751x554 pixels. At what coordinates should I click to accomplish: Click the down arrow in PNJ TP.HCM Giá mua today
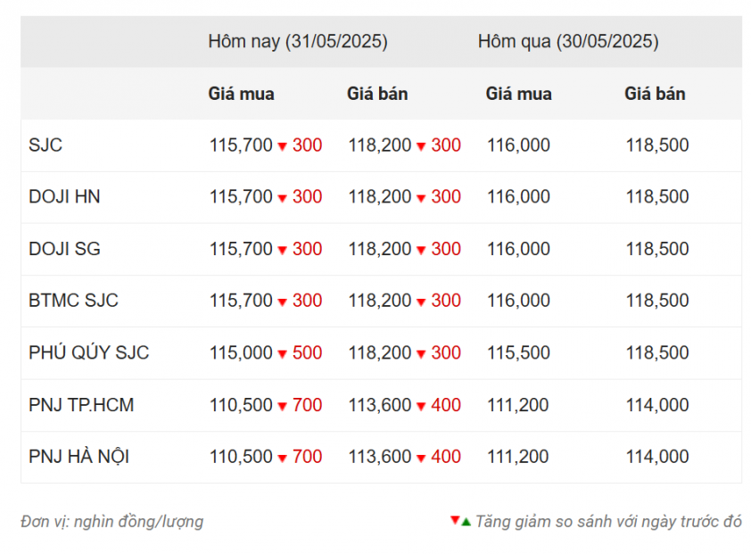coord(283,407)
